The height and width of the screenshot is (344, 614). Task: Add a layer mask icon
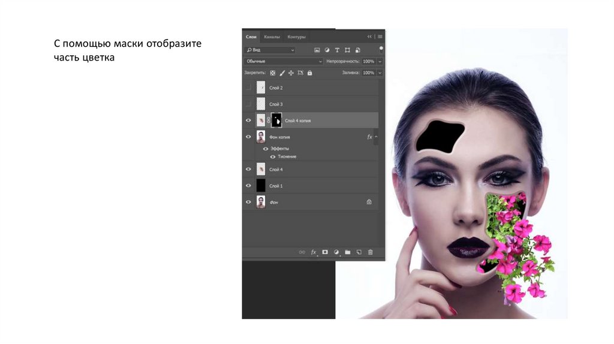[325, 252]
